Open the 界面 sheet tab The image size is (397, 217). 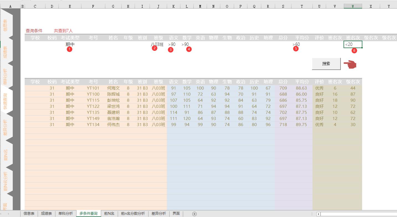[x=176, y=213]
